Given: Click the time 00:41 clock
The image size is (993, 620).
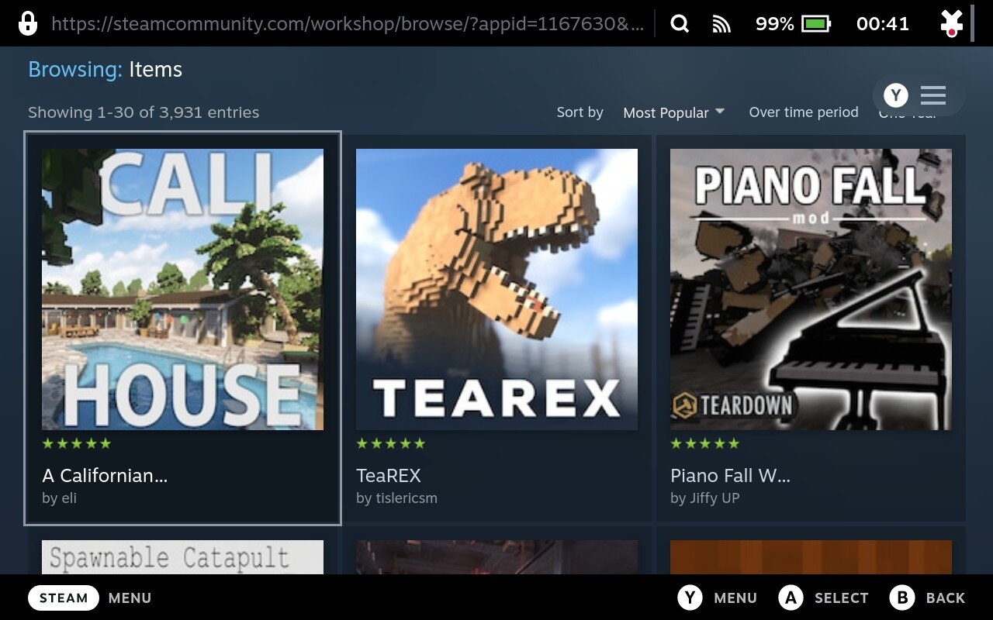Looking at the screenshot, I should (883, 24).
